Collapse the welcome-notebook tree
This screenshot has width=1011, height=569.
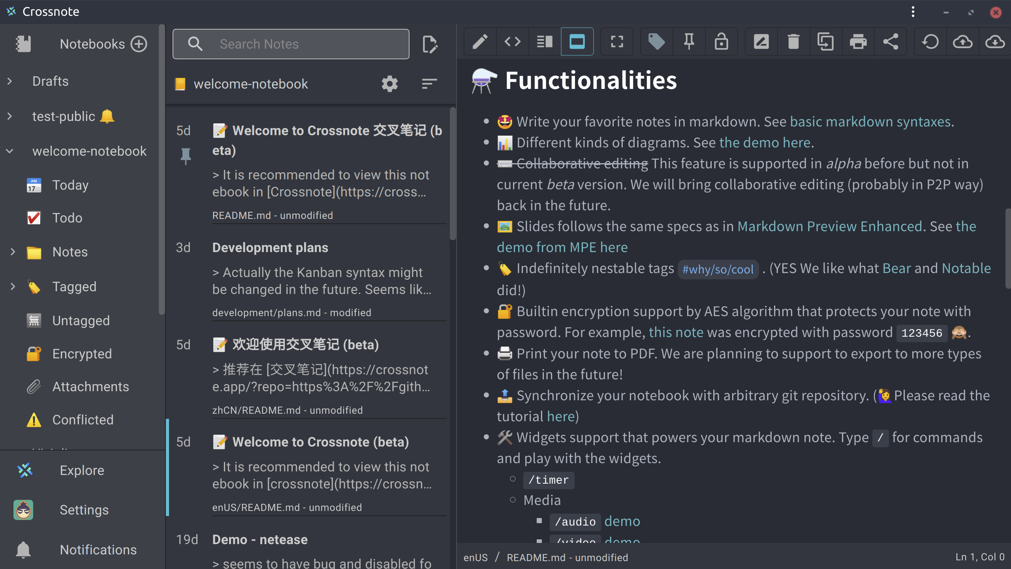(9, 151)
